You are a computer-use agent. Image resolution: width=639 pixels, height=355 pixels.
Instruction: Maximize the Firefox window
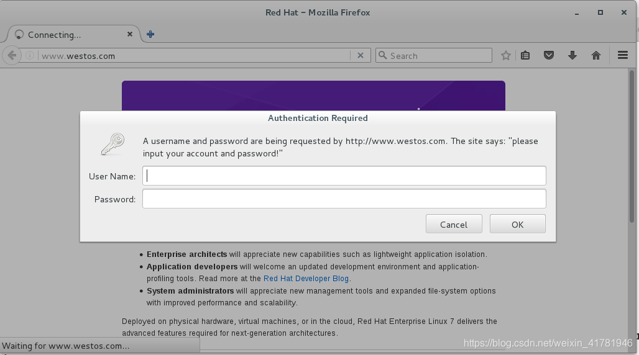600,12
